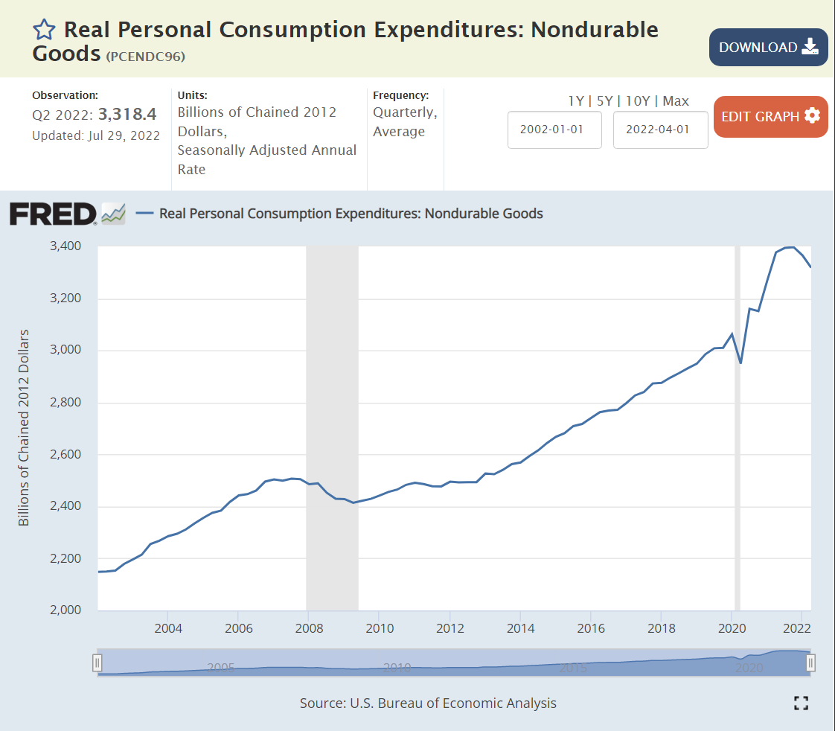This screenshot has height=731, width=835.
Task: Click the small chart icon beside FRED
Action: coord(113,214)
